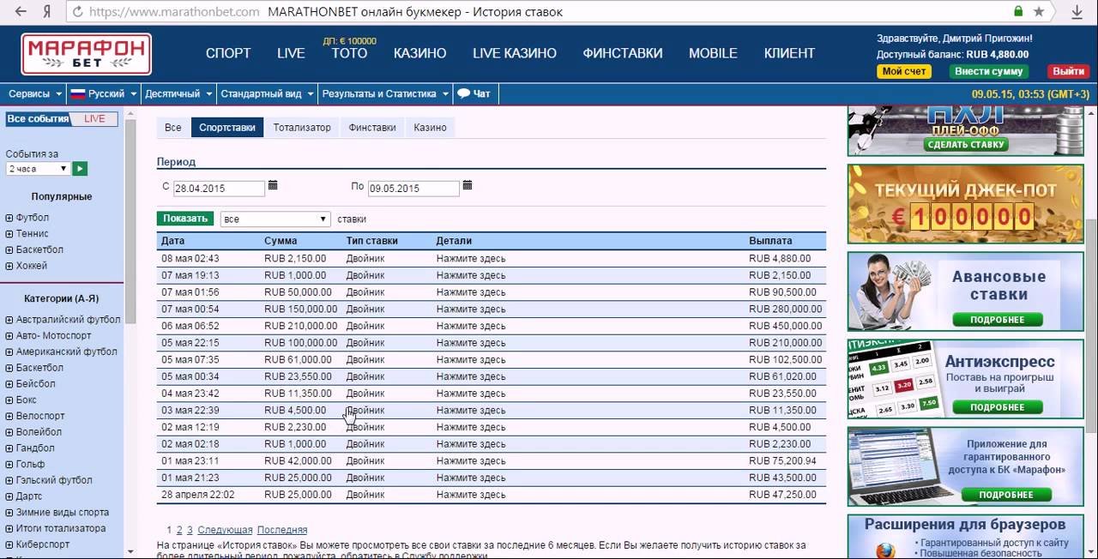Expand Австралийский футбол category

[x=9, y=320]
